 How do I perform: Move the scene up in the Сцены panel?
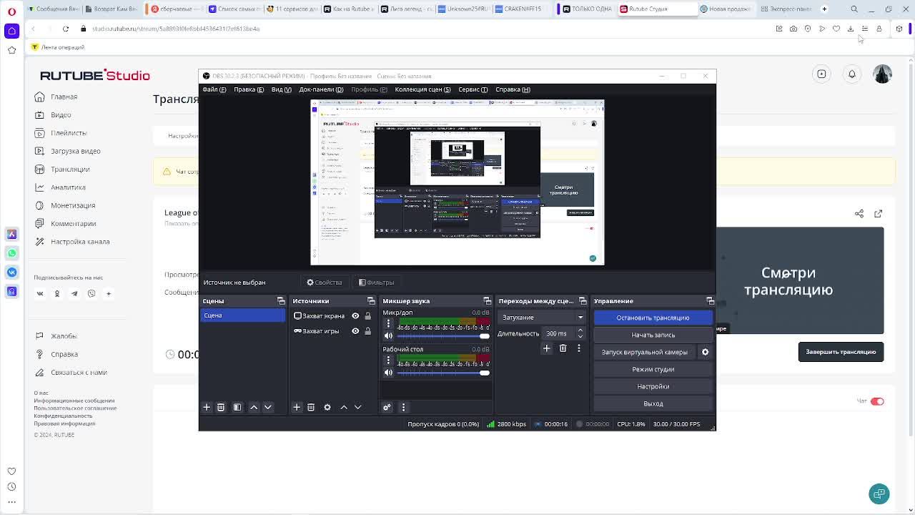tap(254, 407)
